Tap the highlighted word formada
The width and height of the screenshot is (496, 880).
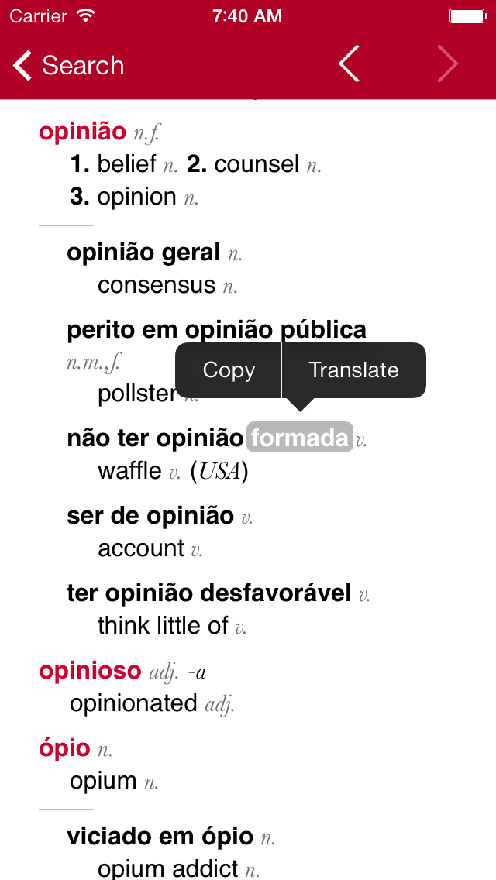pos(299,437)
